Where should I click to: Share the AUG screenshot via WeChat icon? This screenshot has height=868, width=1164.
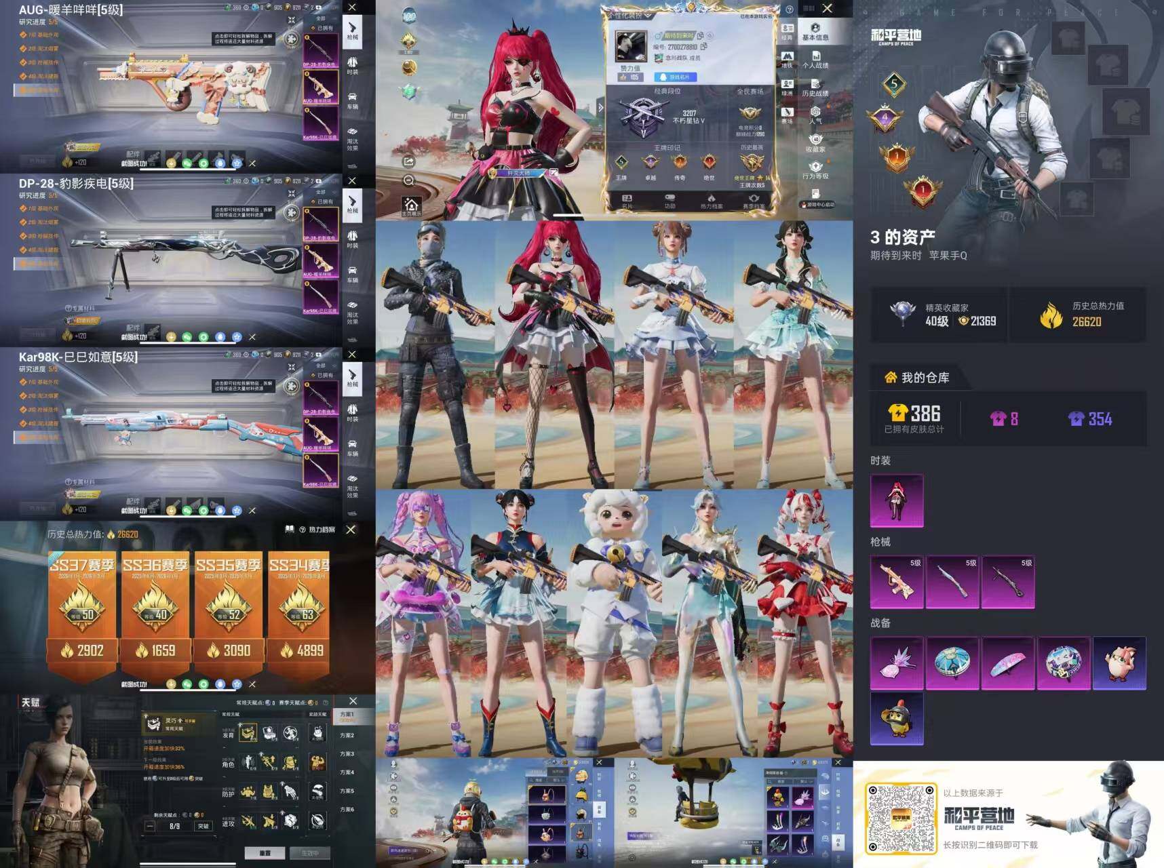pyautogui.click(x=187, y=163)
